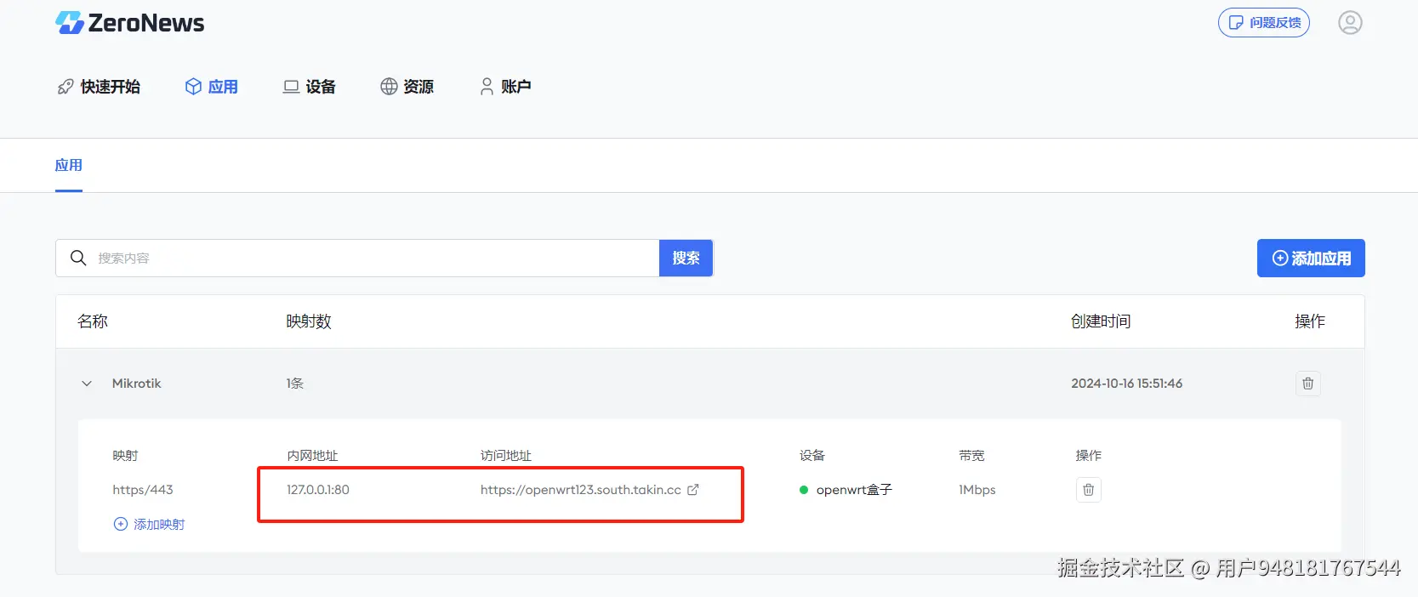Click the openwrt盒子 device name

click(854, 490)
